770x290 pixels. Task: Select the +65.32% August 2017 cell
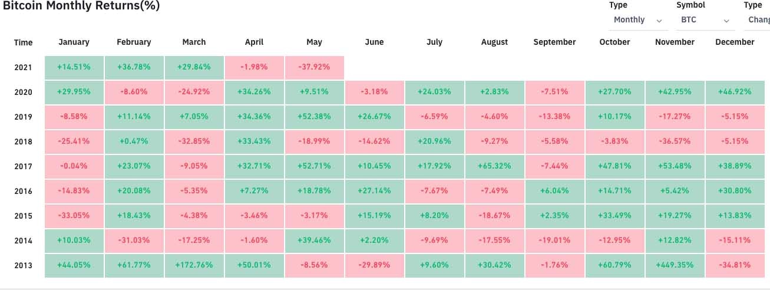coord(494,166)
